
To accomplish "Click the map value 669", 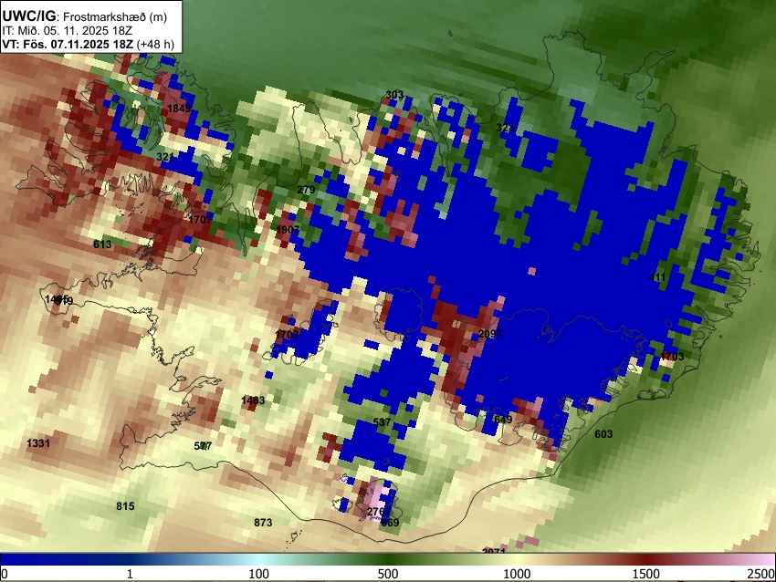I will coord(390,522).
